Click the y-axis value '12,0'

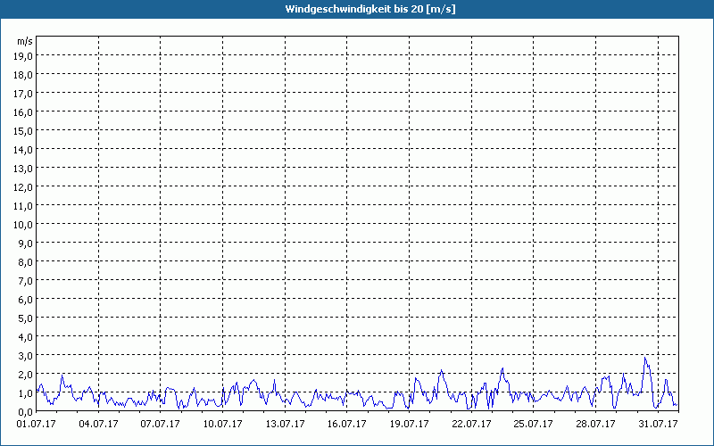click(24, 187)
